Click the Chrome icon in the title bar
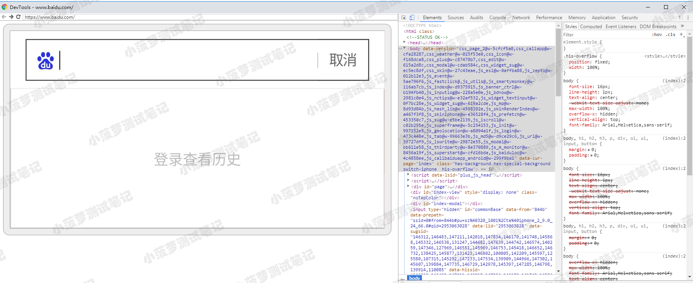Image resolution: width=693 pixels, height=283 pixels. point(5,7)
